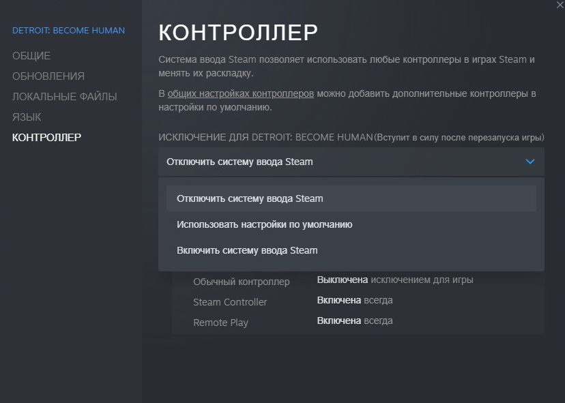Close the properties window with the X
Screen dimensions: 565x403
560,4
